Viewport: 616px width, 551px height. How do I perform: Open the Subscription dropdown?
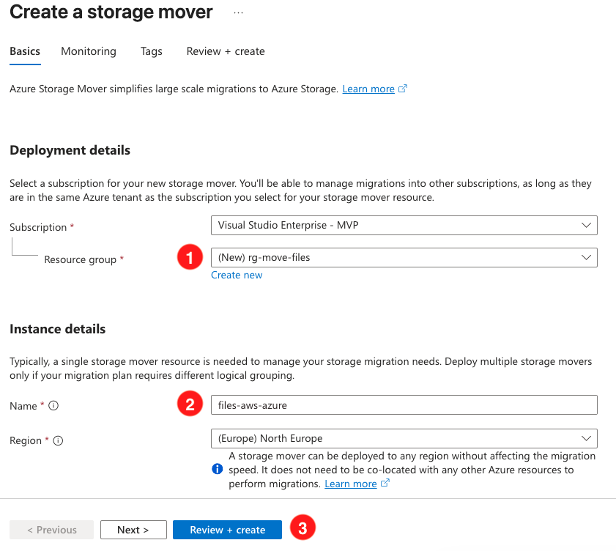tap(404, 225)
